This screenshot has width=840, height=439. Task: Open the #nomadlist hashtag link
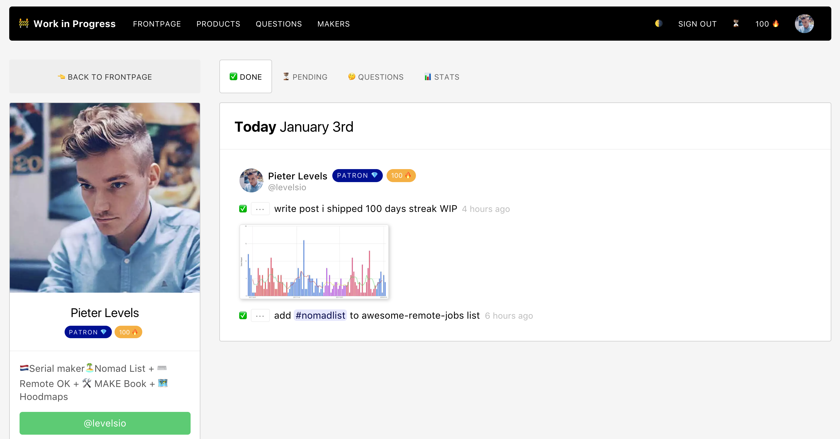pyautogui.click(x=320, y=316)
